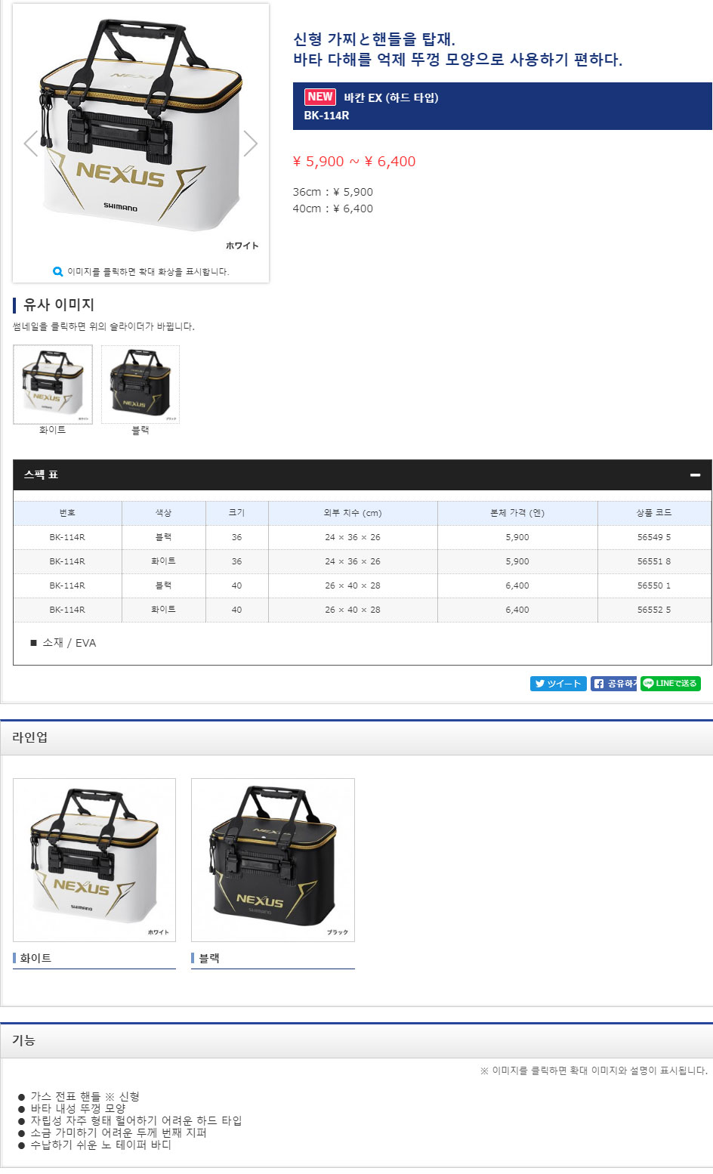Image resolution: width=713 pixels, height=1174 pixels.
Task: Click the 소재 / EVA material note
Action: click(x=63, y=643)
